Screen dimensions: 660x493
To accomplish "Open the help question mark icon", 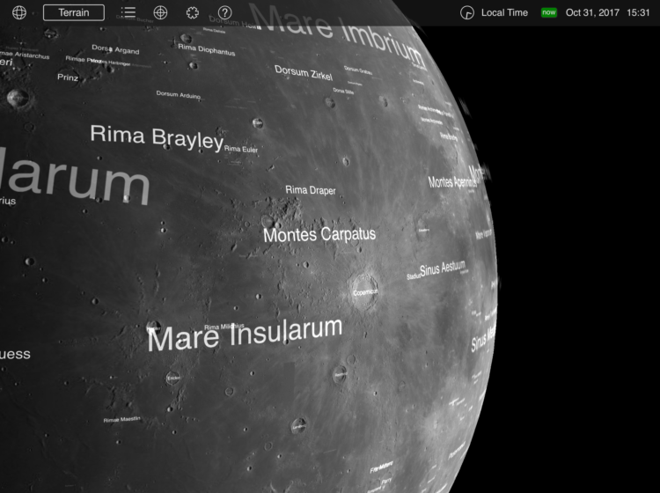I will point(224,12).
